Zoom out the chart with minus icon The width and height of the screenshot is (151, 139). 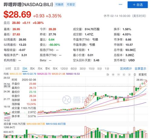tap(119, 75)
